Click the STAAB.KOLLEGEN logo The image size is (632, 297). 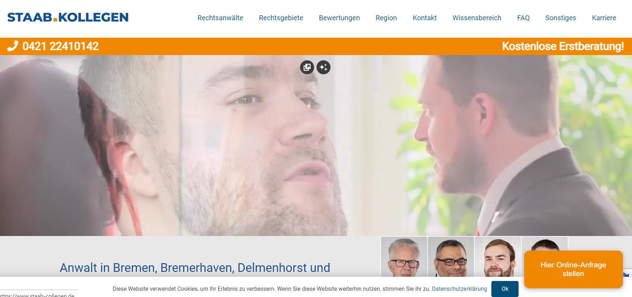(x=68, y=17)
